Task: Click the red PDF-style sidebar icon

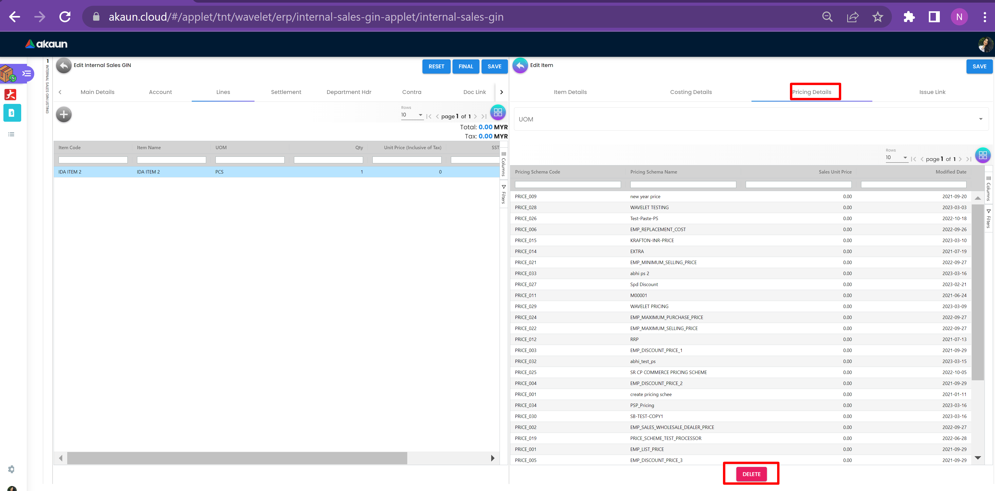Action: pyautogui.click(x=10, y=94)
